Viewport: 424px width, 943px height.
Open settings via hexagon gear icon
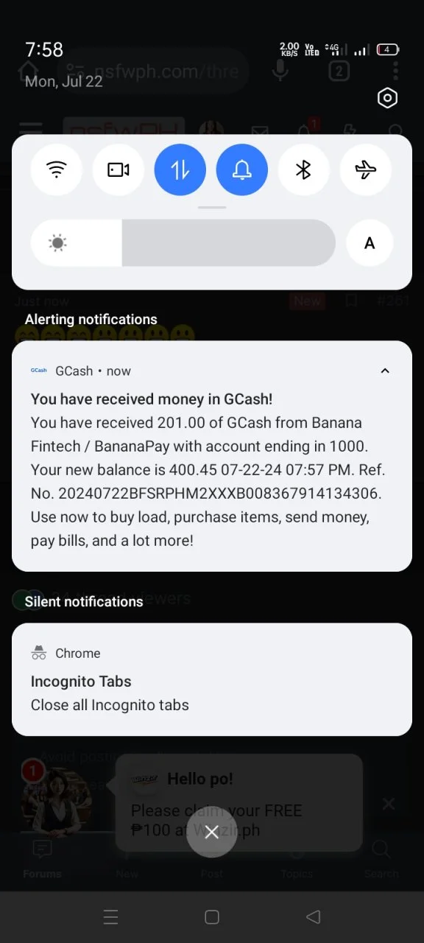coord(387,98)
